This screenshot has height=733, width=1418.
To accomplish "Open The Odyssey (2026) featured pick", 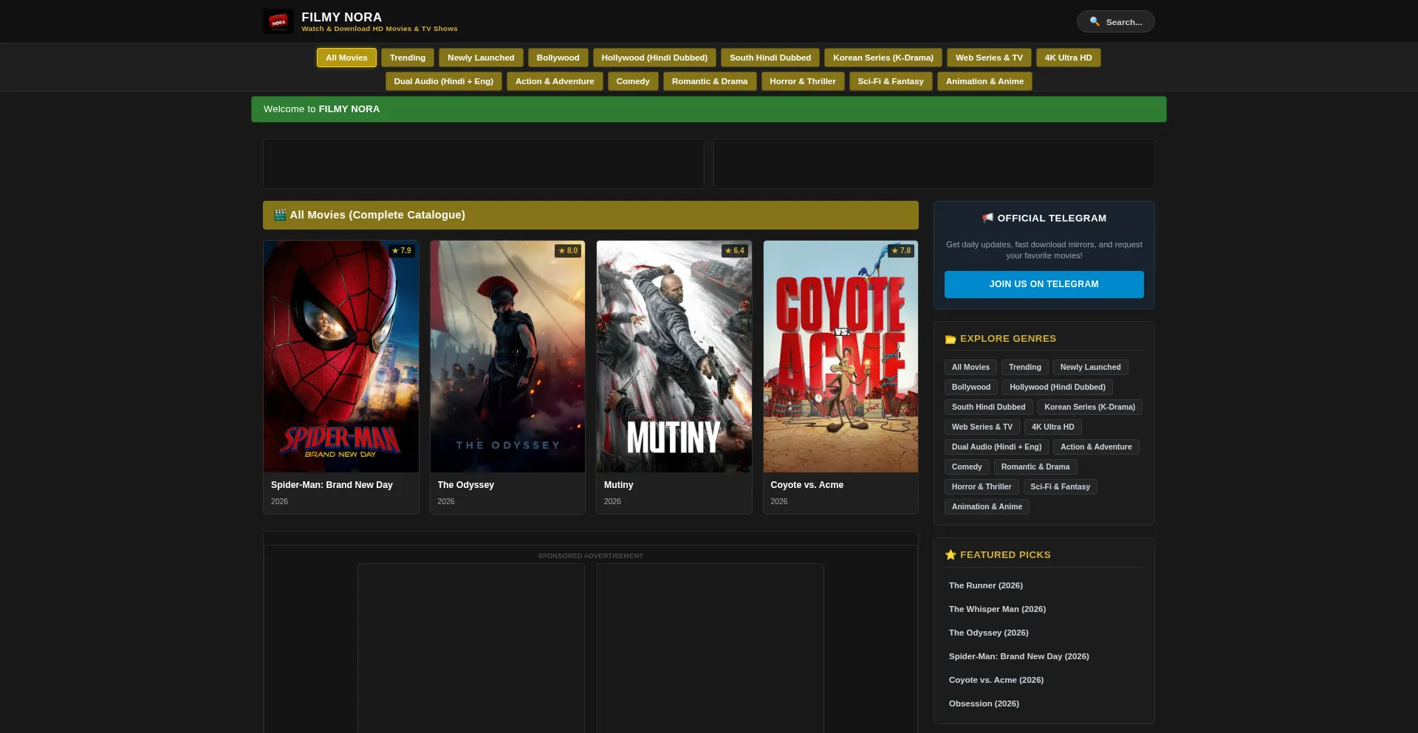I will tap(988, 633).
